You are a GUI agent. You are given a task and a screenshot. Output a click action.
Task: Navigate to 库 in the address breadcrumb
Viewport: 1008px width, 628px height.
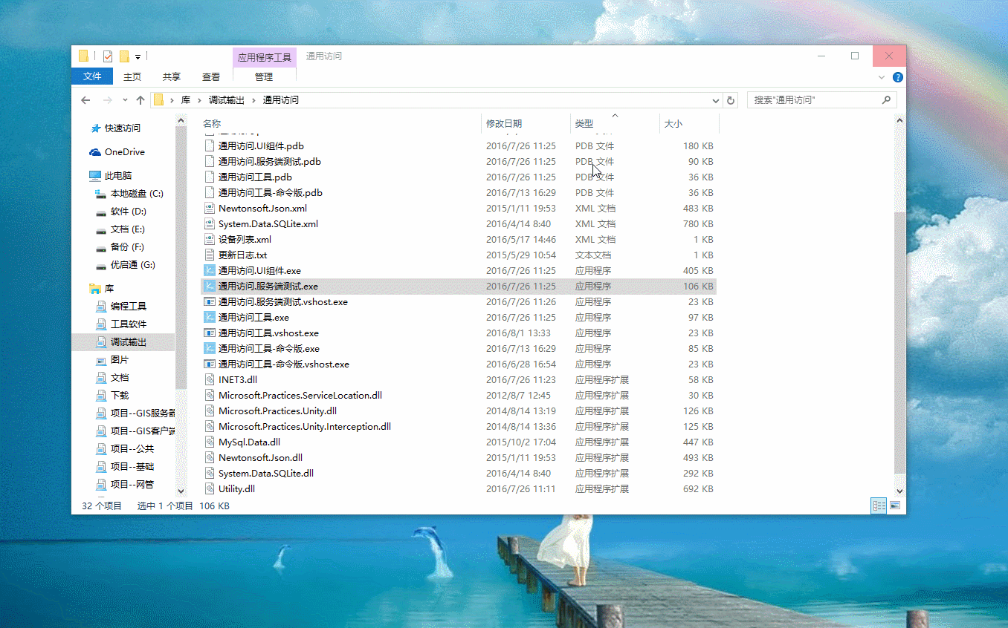(x=186, y=100)
